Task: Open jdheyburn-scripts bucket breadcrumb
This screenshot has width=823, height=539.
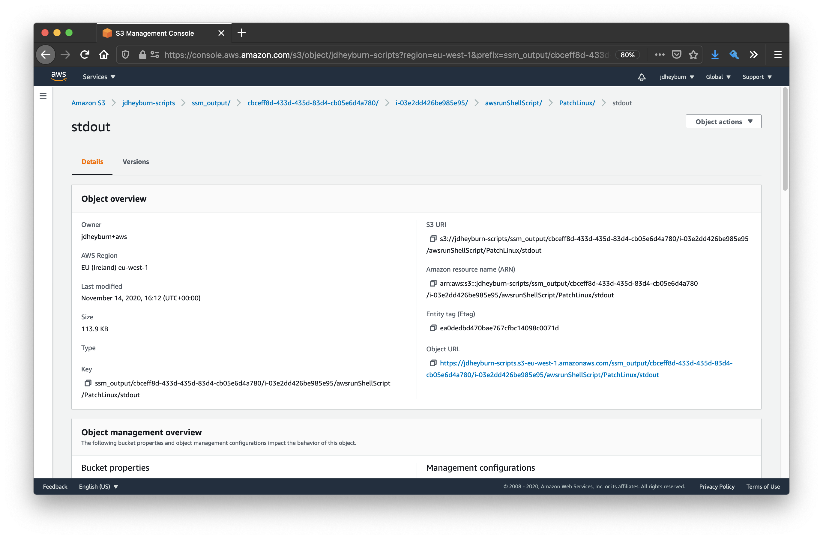Action: (x=148, y=103)
